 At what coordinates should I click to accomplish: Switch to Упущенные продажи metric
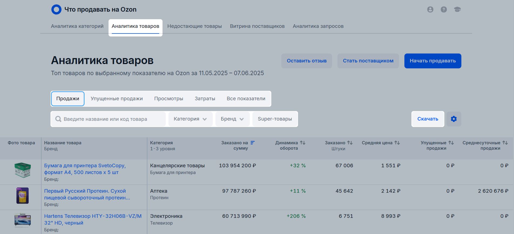tap(117, 99)
